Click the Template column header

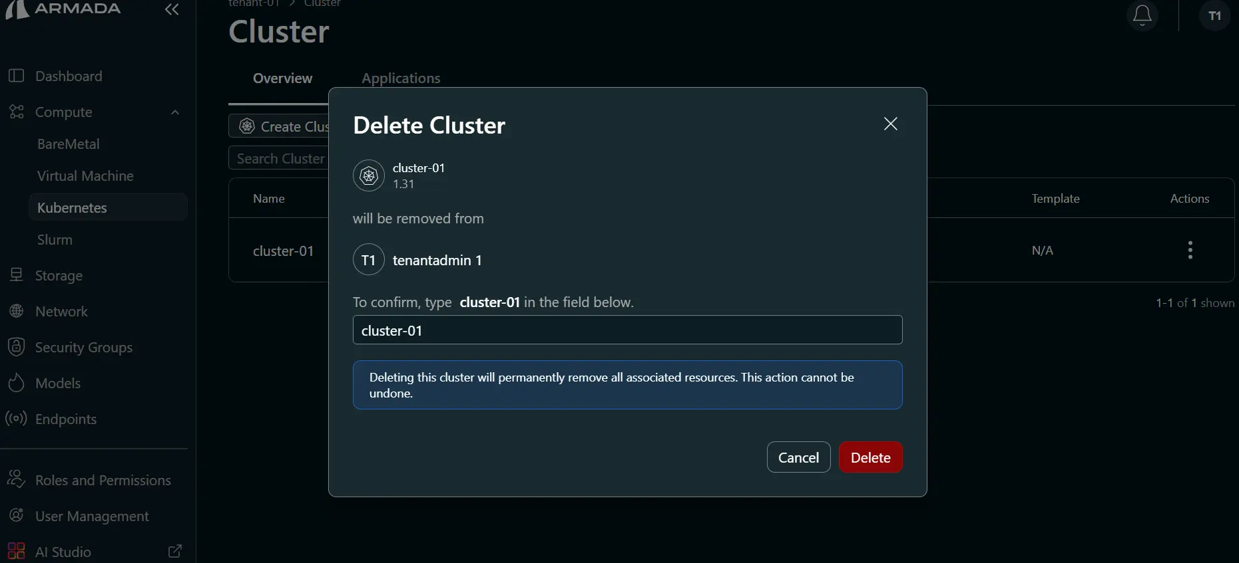pos(1055,199)
